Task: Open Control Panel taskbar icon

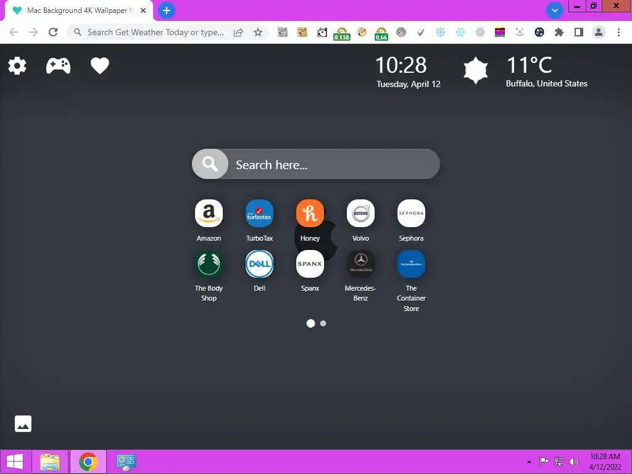Action: (x=126, y=462)
